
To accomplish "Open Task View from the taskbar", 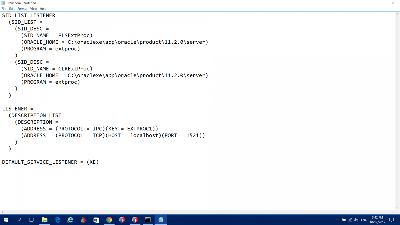I will [x=31, y=220].
